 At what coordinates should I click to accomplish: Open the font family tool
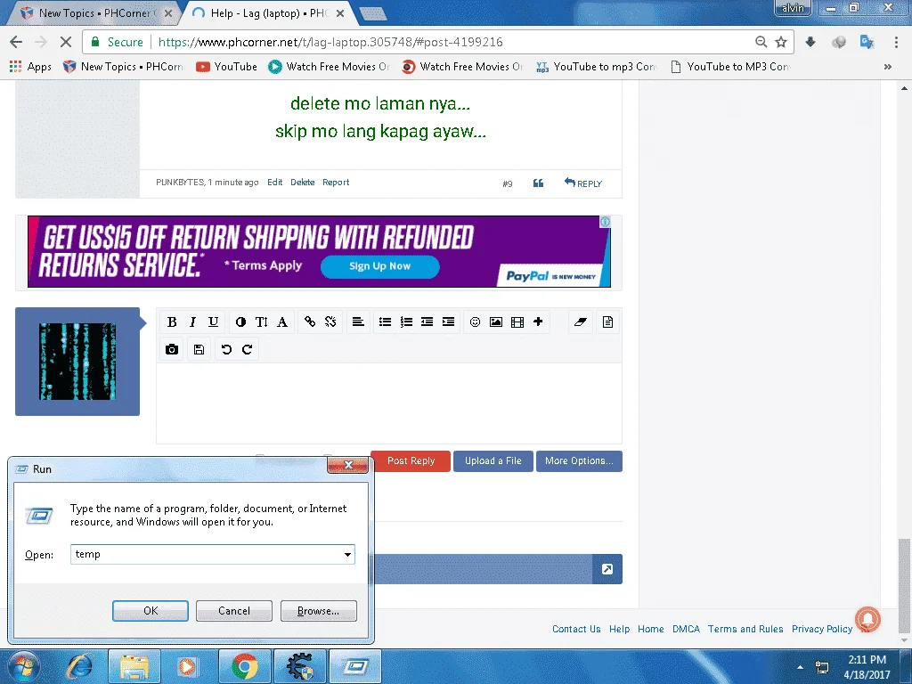[x=282, y=322]
